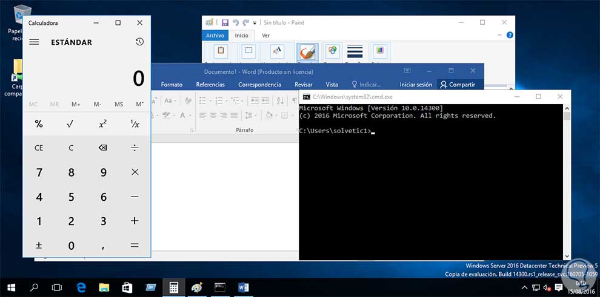Click the square root key in Calculator
The height and width of the screenshot is (297, 600).
70,123
